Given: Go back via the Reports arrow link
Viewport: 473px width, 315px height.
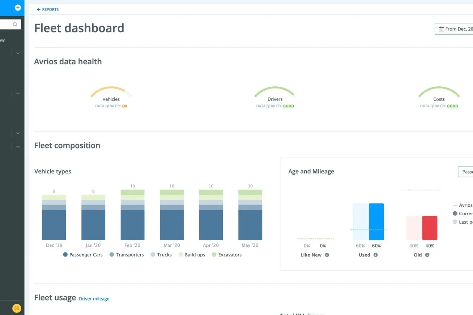Looking at the screenshot, I should (48, 10).
